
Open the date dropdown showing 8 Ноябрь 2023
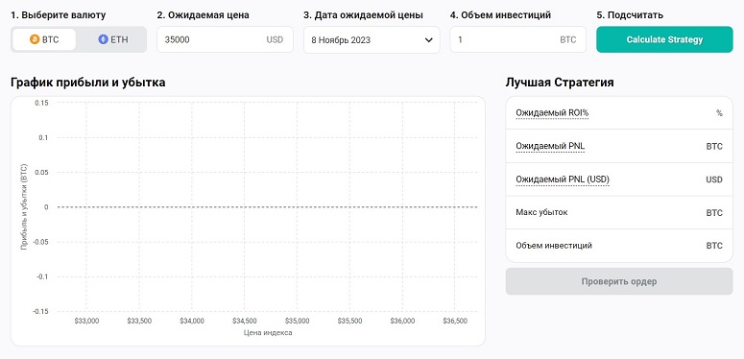coord(372,39)
